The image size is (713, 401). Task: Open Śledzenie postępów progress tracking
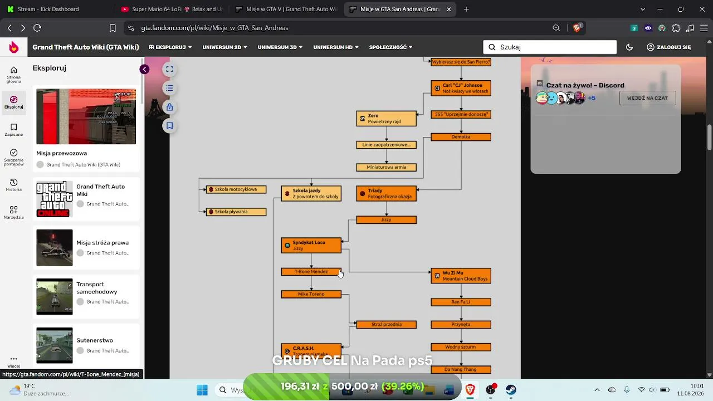tap(14, 158)
